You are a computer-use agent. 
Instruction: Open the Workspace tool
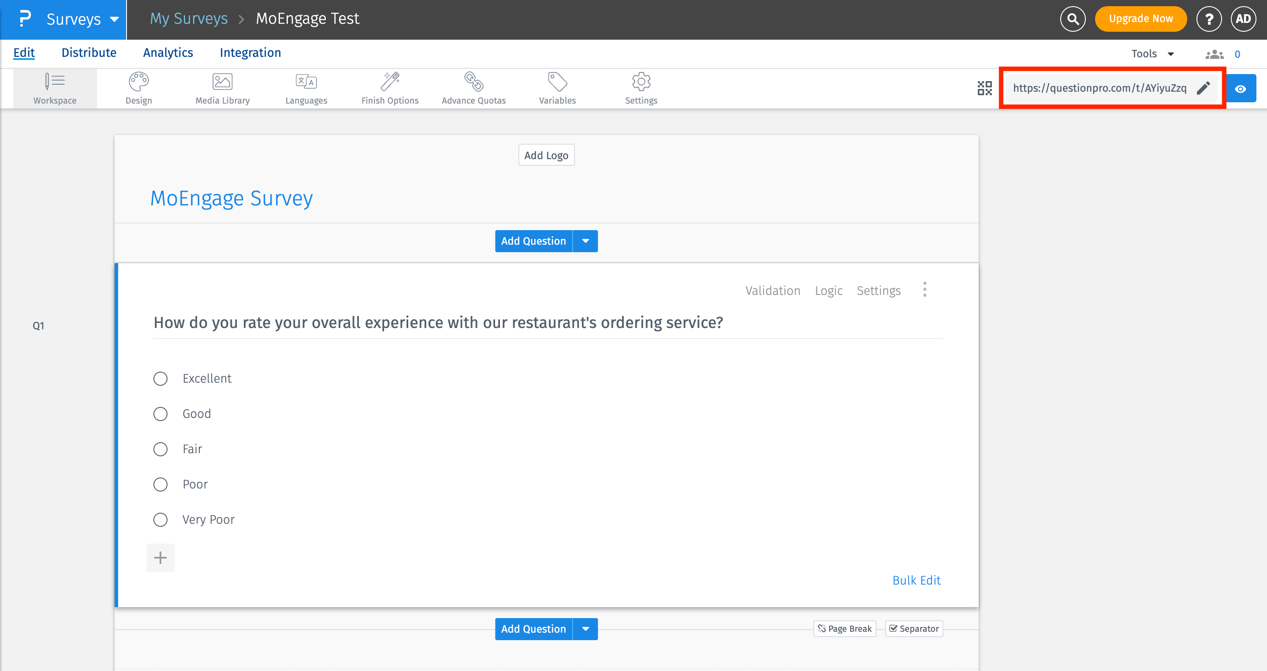(x=55, y=89)
